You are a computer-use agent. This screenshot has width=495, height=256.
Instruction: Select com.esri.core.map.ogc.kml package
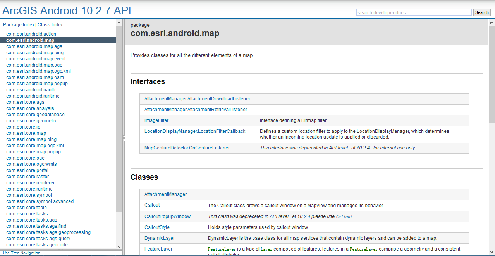[x=35, y=146]
